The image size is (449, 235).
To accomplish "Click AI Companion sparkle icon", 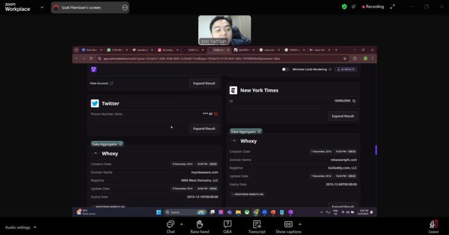I will (x=354, y=7).
